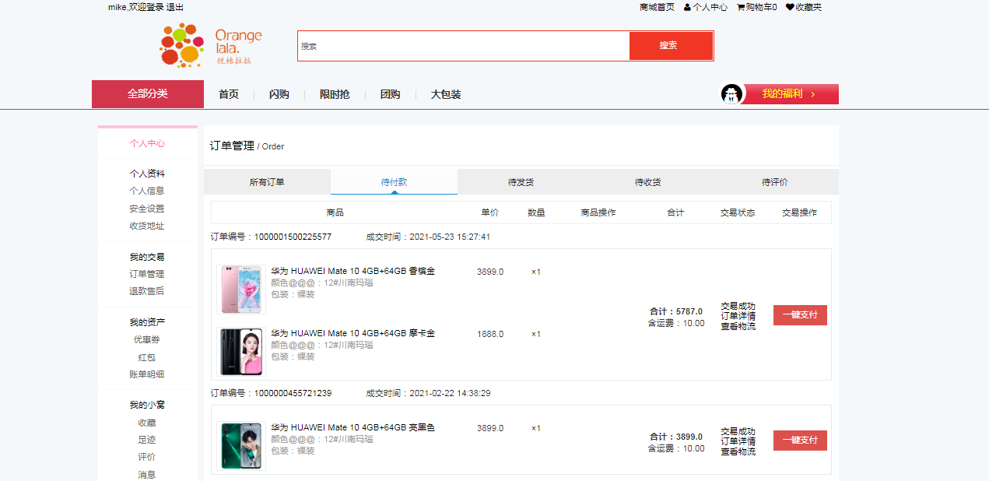Open 安全设置 in sidebar
This screenshot has height=481, width=989.
point(147,209)
